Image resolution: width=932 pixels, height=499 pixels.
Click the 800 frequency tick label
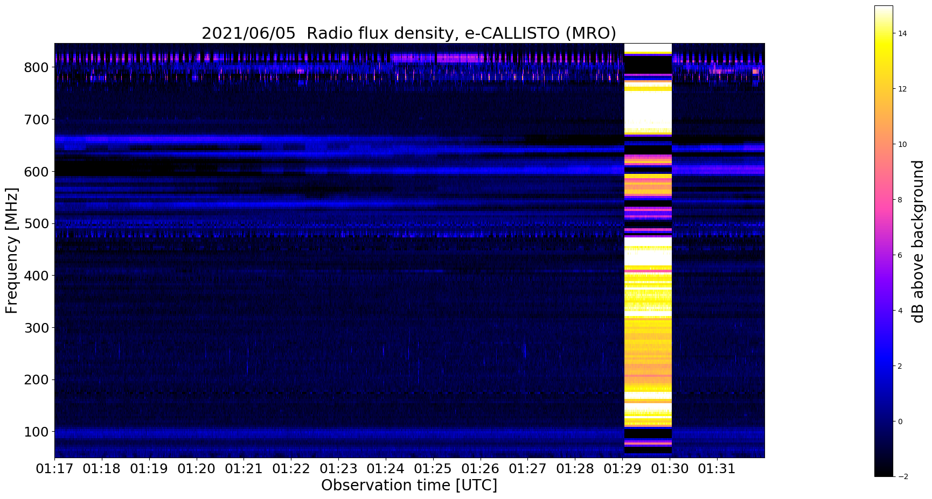coord(37,67)
